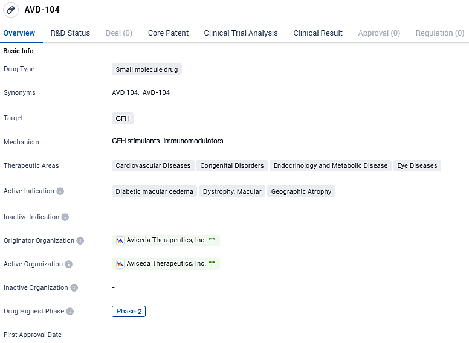
Task: Click info icon beside Inactive Indication
Action: click(65, 217)
